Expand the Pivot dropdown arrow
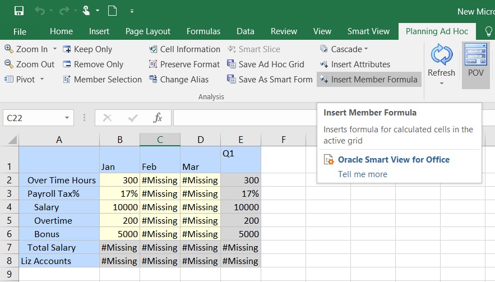The image size is (495, 282). pos(42,80)
